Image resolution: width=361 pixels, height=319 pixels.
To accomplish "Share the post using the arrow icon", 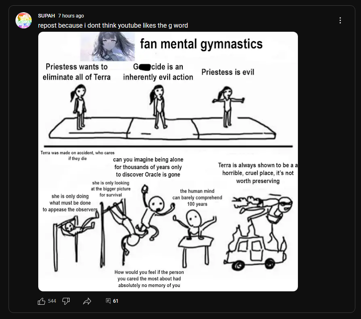I will [87, 301].
